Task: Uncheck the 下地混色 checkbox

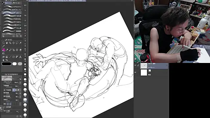Action: [x=4, y=90]
